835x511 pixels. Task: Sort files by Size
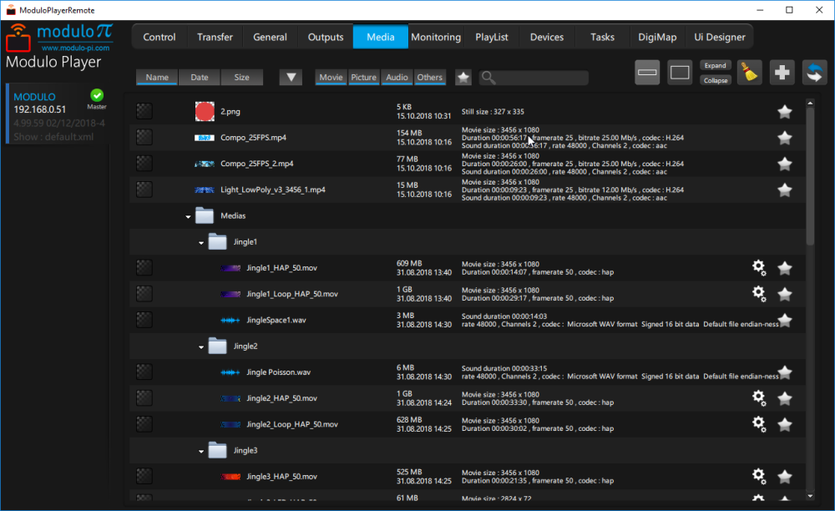click(x=241, y=77)
